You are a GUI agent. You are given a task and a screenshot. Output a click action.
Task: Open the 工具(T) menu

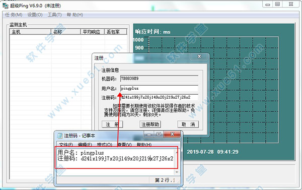click(x=54, y=15)
